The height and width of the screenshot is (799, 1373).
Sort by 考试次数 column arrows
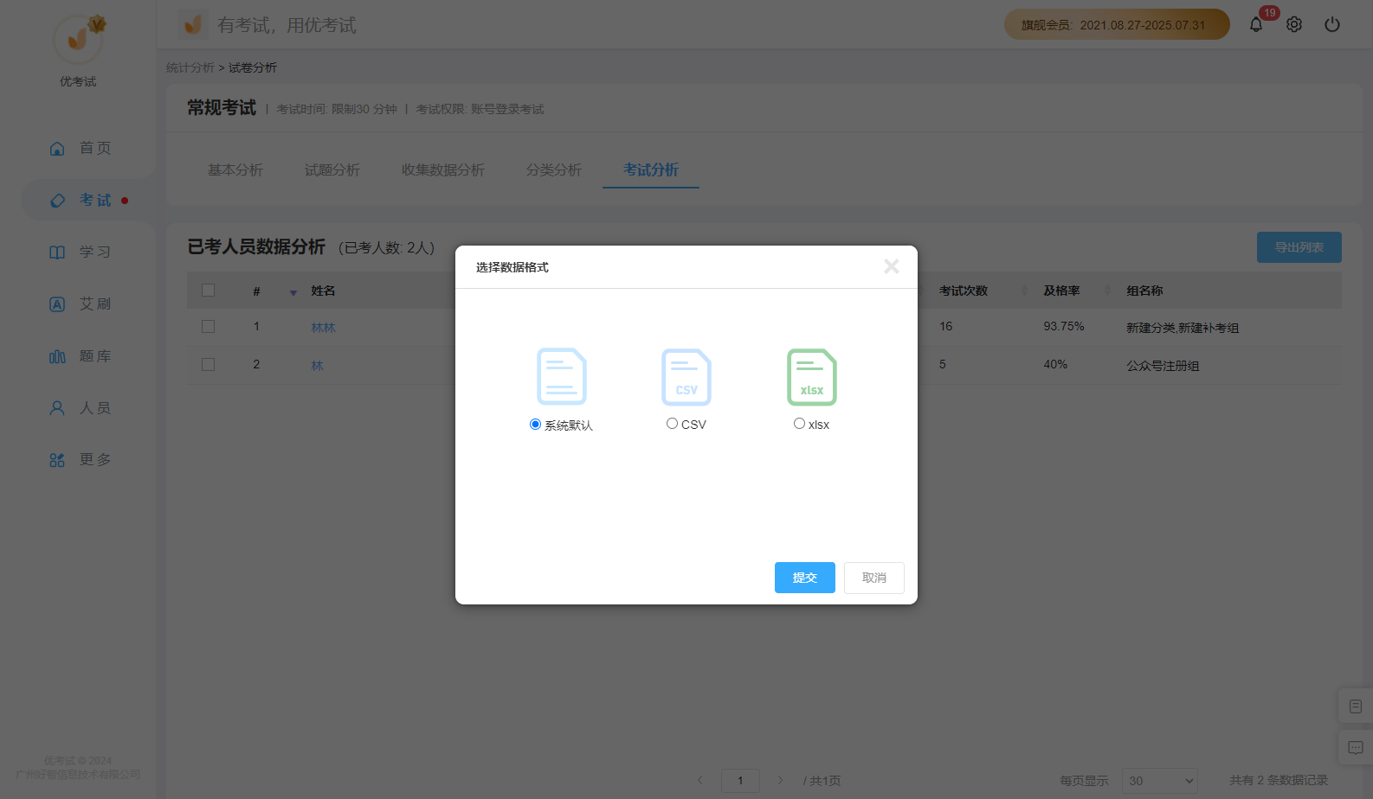1024,291
